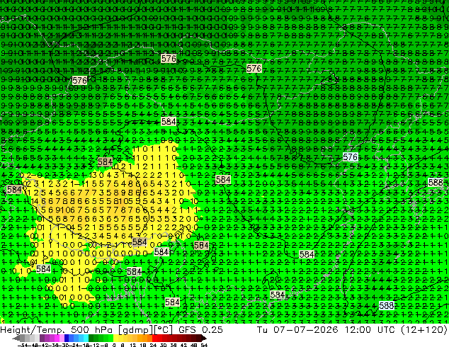This screenshot has height=347, width=449.
Task: Select the '(12+120)' forecast offset text
Action: coord(425,330)
